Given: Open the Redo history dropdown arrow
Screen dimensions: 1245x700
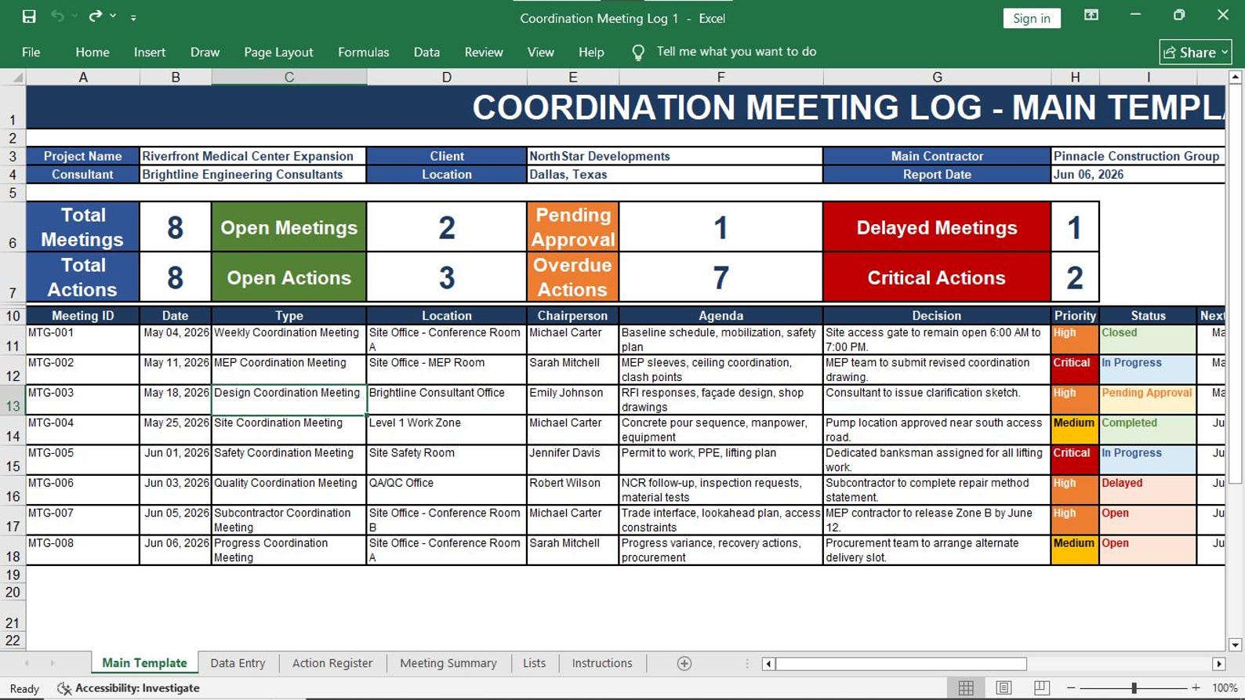Looking at the screenshot, I should pyautogui.click(x=113, y=16).
